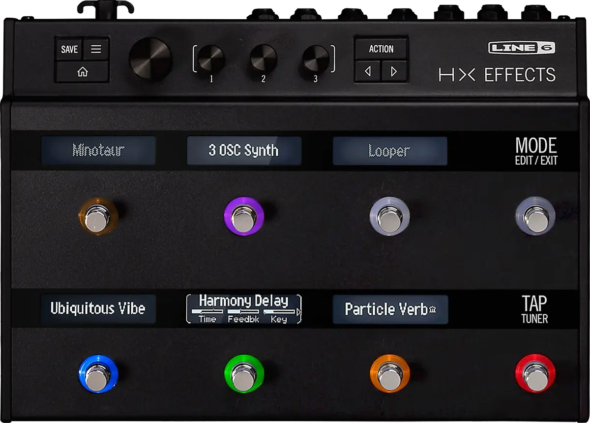Toggle the Harmony Delay footswitch
590x423 pixels.
coord(243,373)
